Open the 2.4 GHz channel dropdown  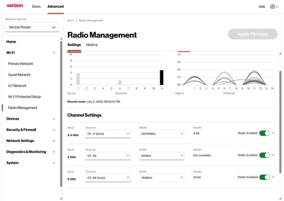pyautogui.click(x=108, y=134)
